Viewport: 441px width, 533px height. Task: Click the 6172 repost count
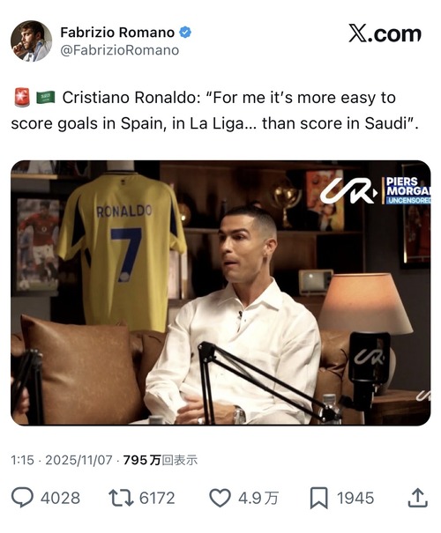(x=157, y=498)
